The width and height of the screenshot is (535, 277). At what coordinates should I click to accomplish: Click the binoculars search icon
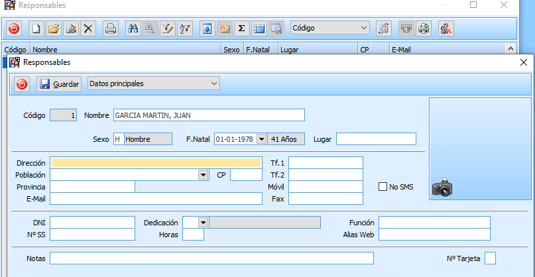point(133,28)
